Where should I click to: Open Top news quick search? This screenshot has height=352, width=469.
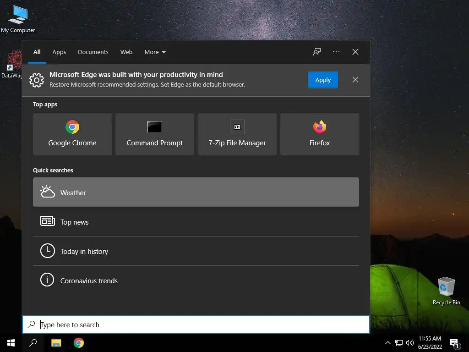196,222
